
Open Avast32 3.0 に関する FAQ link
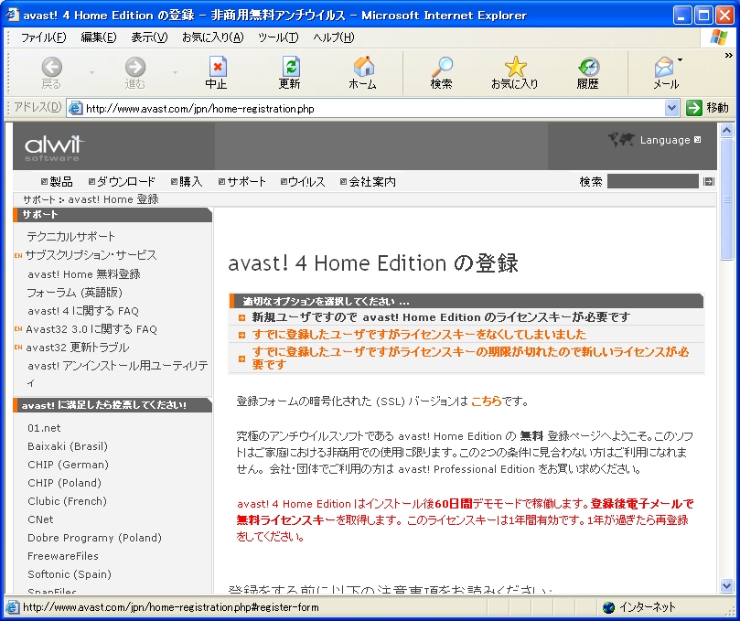pyautogui.click(x=91, y=329)
